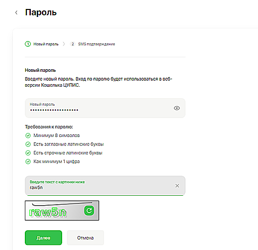Click the step 1 circle indicator
This screenshot has width=258, height=250.
click(28, 44)
